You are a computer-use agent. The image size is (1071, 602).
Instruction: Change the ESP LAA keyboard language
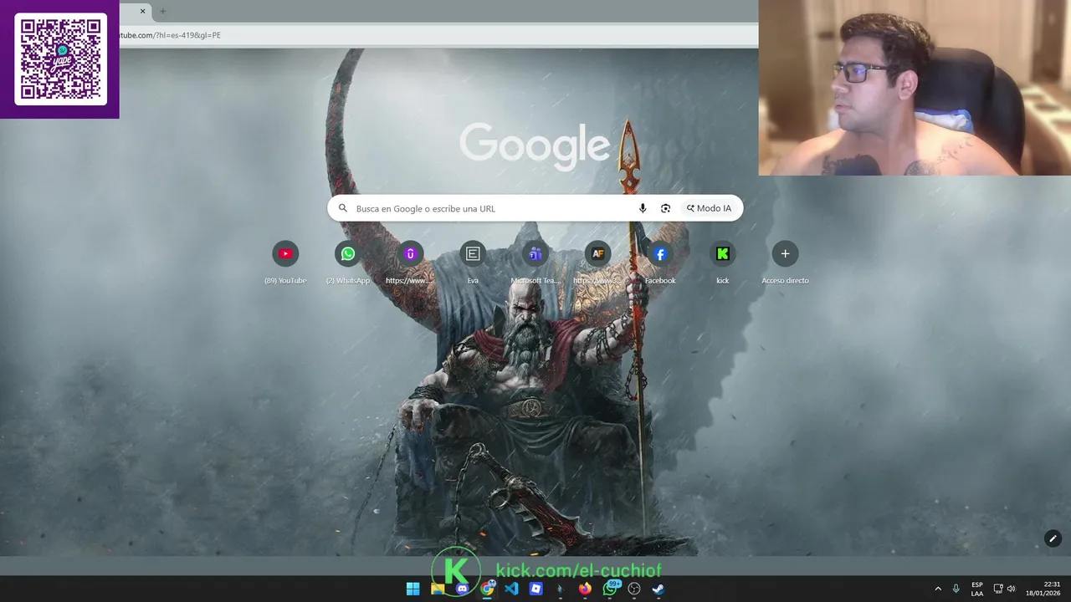[977, 589]
